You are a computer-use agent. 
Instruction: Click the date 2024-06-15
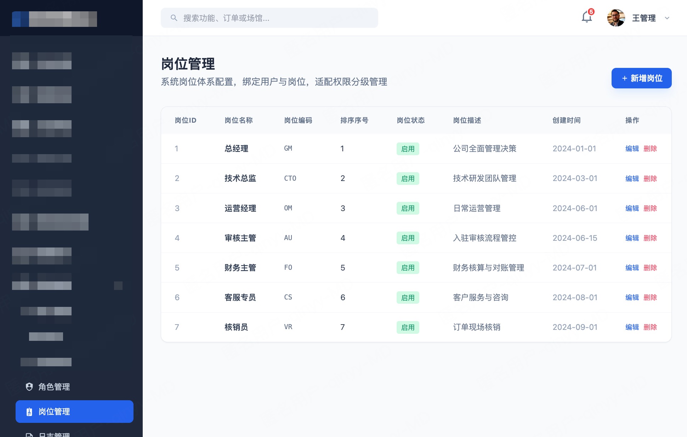[x=575, y=238]
